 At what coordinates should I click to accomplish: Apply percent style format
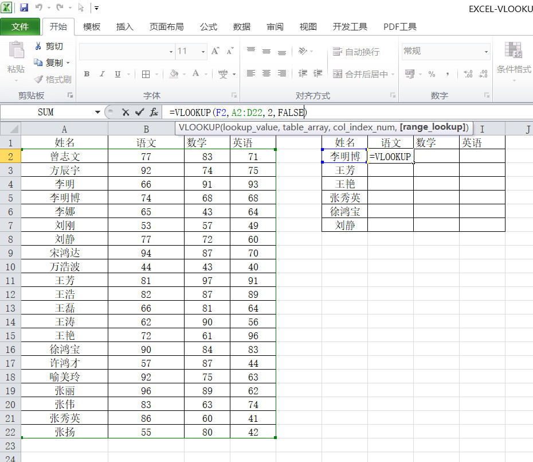coord(432,74)
